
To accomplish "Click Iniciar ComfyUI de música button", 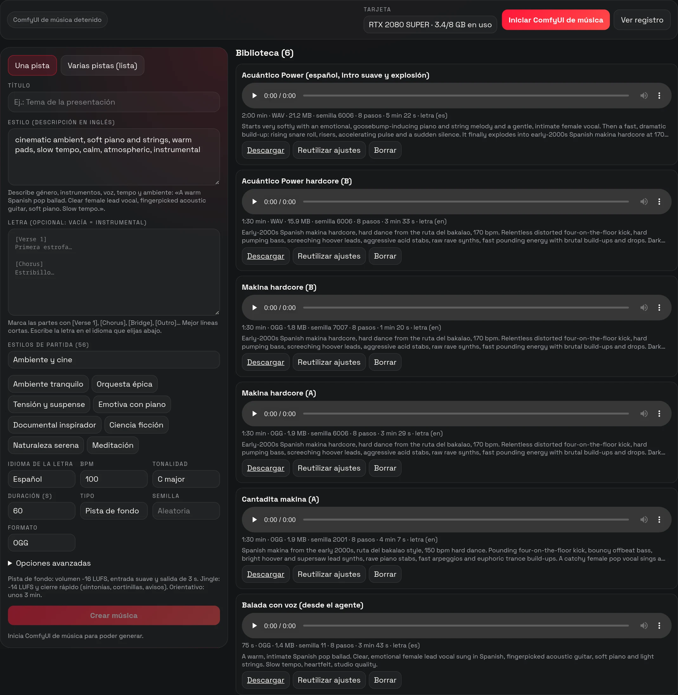I will pyautogui.click(x=556, y=20).
